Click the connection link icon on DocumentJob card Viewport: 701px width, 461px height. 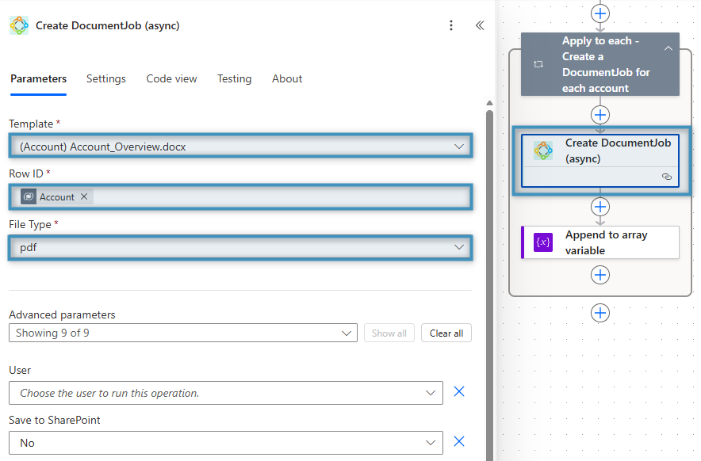666,177
